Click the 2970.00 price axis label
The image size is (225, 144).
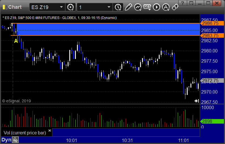point(209,92)
